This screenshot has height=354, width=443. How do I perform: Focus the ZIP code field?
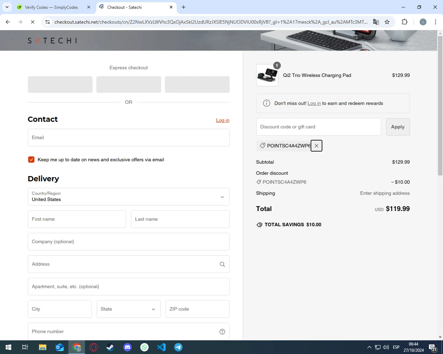click(197, 309)
